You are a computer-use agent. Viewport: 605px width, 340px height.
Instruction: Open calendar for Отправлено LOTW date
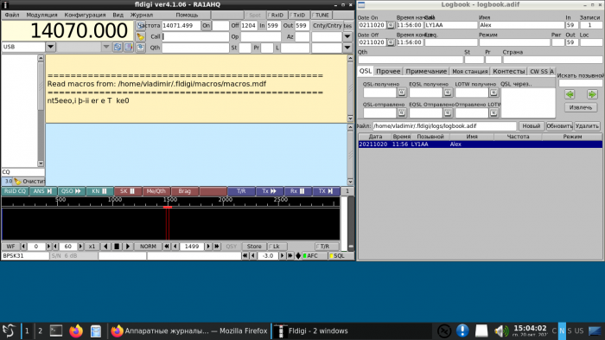494,112
